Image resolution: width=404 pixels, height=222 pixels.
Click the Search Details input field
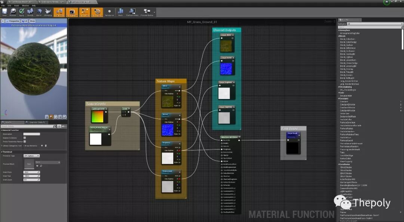coord(27,126)
